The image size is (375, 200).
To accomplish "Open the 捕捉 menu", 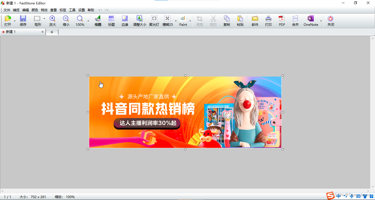I will click(16, 10).
